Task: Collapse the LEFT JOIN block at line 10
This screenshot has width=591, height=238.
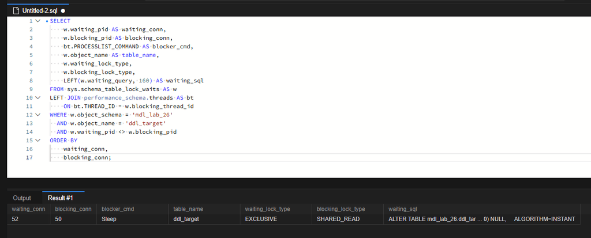Action: (38, 97)
